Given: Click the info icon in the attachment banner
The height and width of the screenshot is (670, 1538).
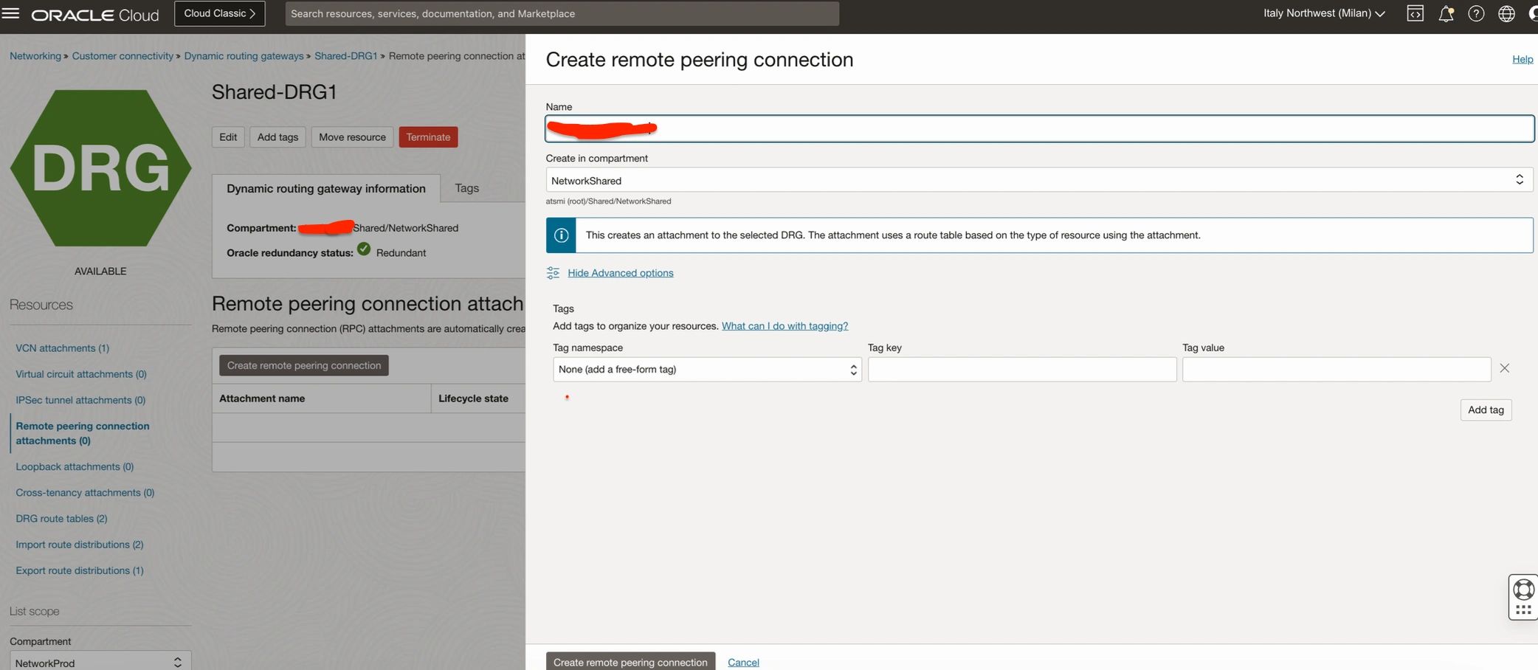Looking at the screenshot, I should pyautogui.click(x=561, y=235).
